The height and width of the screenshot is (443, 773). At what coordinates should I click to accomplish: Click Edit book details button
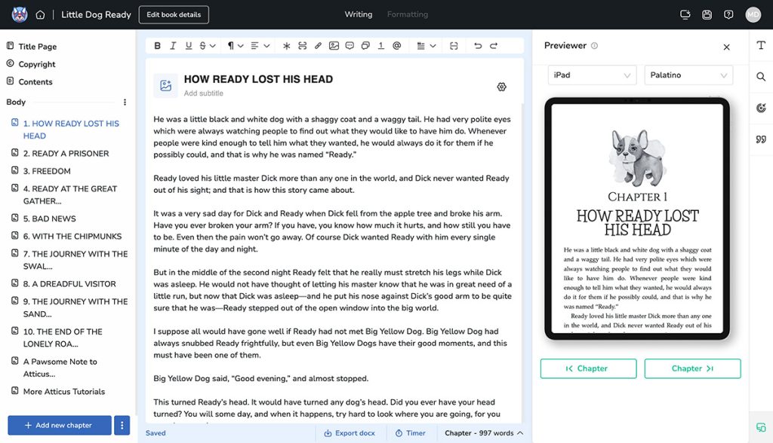pos(174,15)
